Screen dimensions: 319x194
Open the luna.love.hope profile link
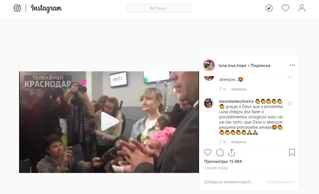tap(232, 66)
